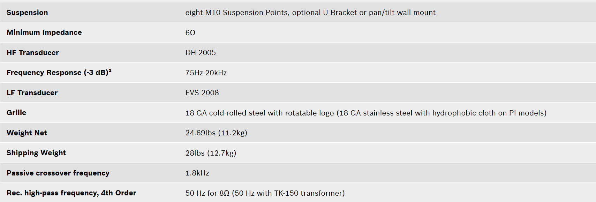The width and height of the screenshot is (596, 202).
Task: Click the HF Transducer label
Action: pyautogui.click(x=33, y=53)
